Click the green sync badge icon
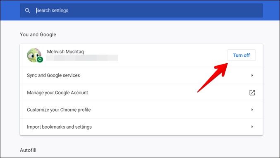Image resolution: width=280 pixels, height=158 pixels. coord(40,59)
